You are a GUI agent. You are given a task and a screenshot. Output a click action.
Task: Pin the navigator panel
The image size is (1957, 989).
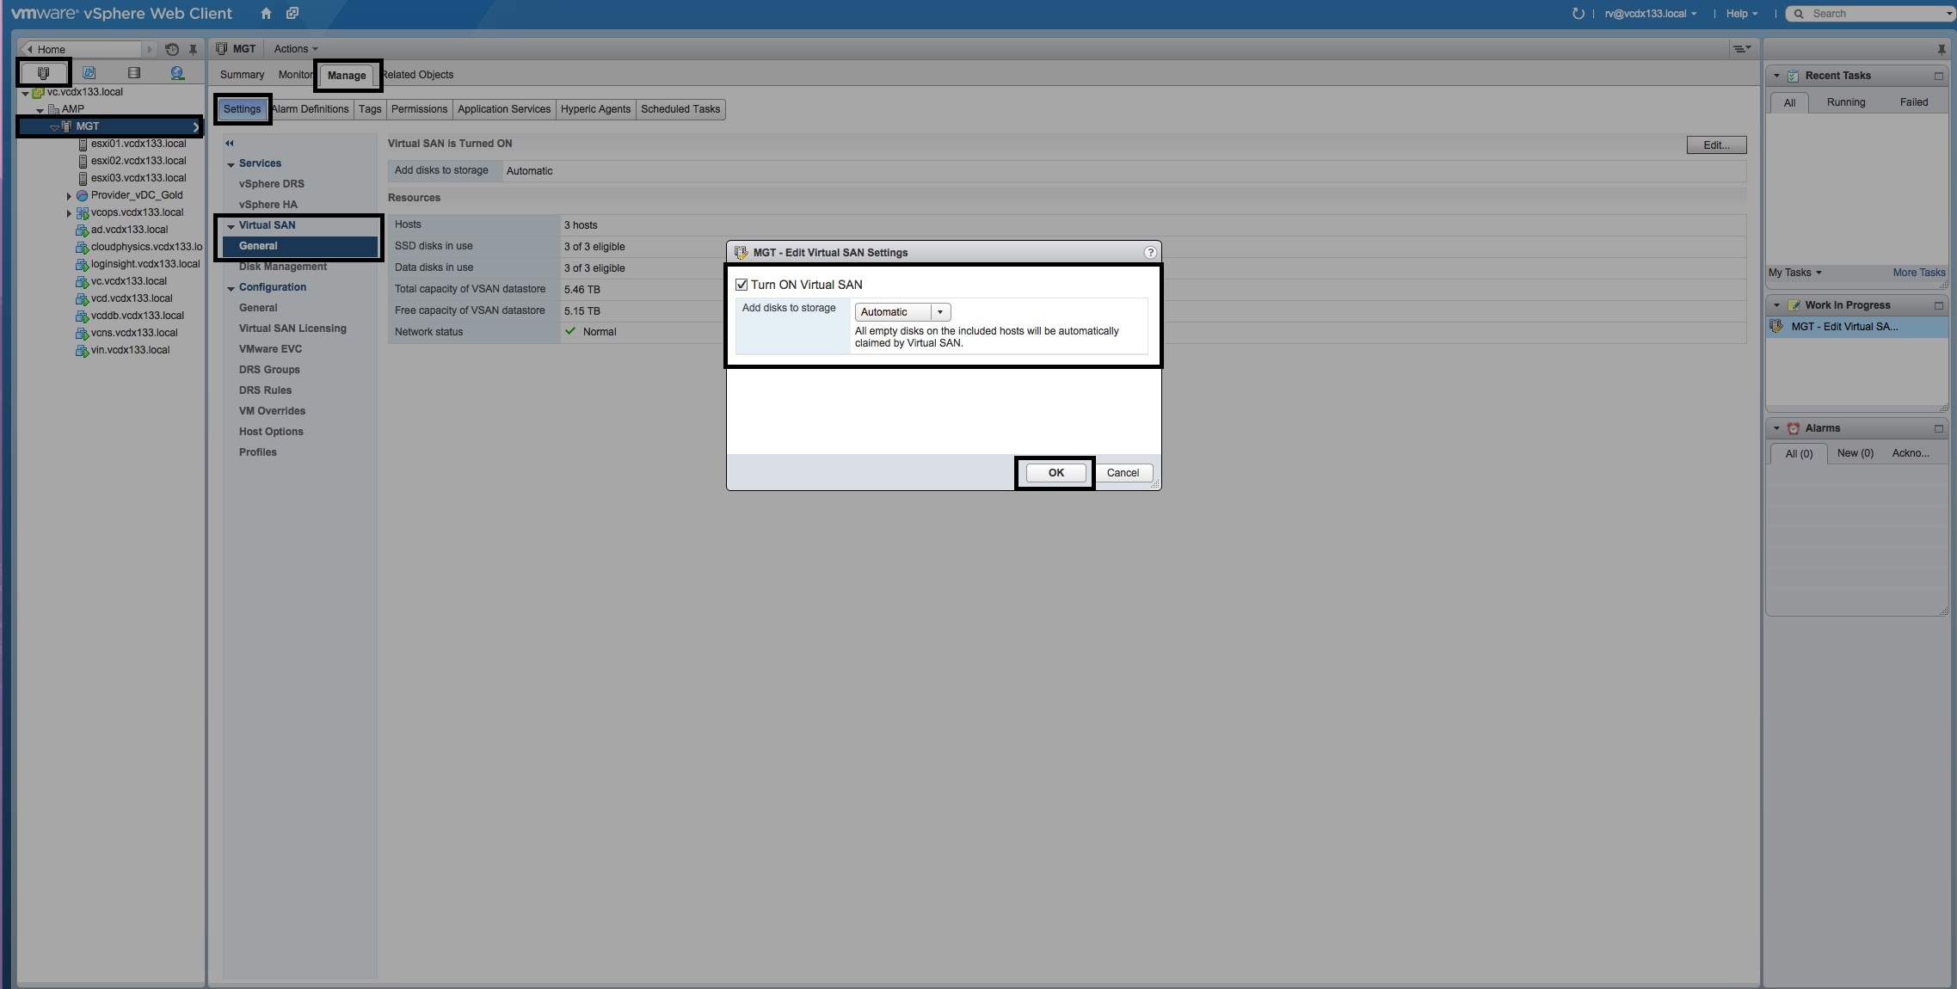193,49
